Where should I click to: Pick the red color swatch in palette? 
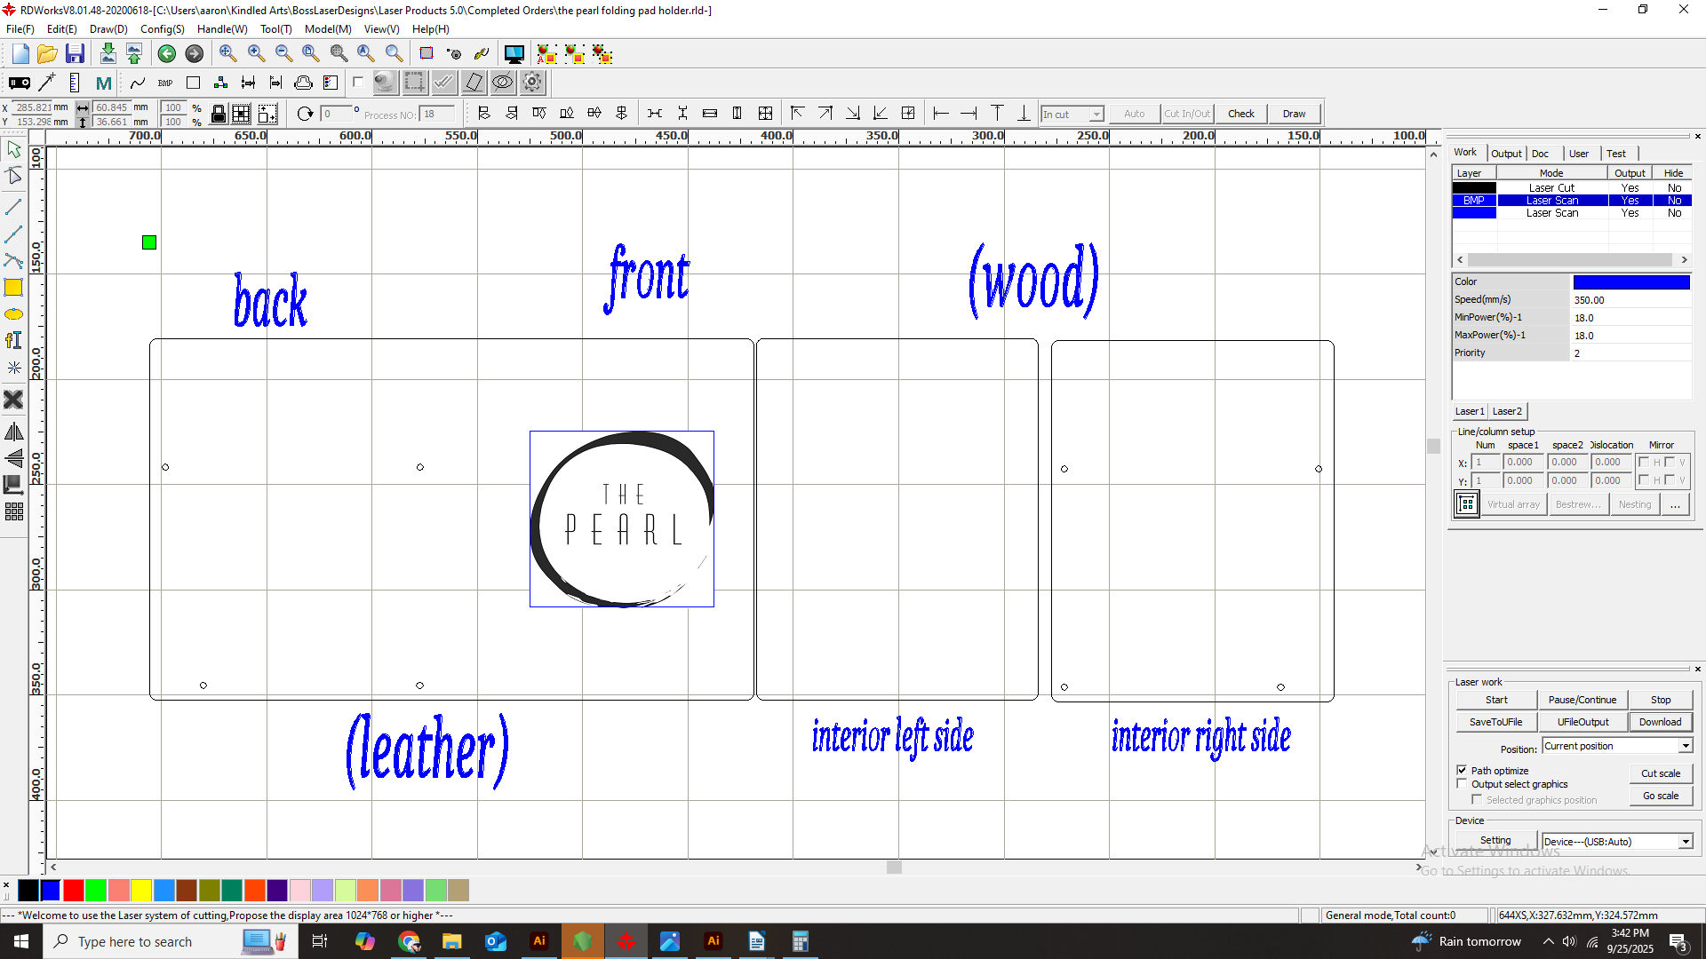tap(73, 891)
